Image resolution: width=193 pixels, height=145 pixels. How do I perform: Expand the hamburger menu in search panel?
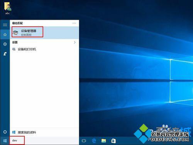click(x=5, y=25)
